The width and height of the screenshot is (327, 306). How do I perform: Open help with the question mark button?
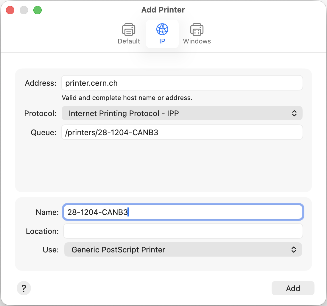tap(24, 288)
